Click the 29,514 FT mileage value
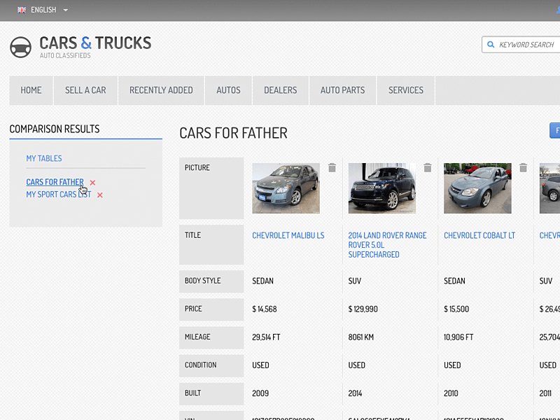 pyautogui.click(x=266, y=337)
